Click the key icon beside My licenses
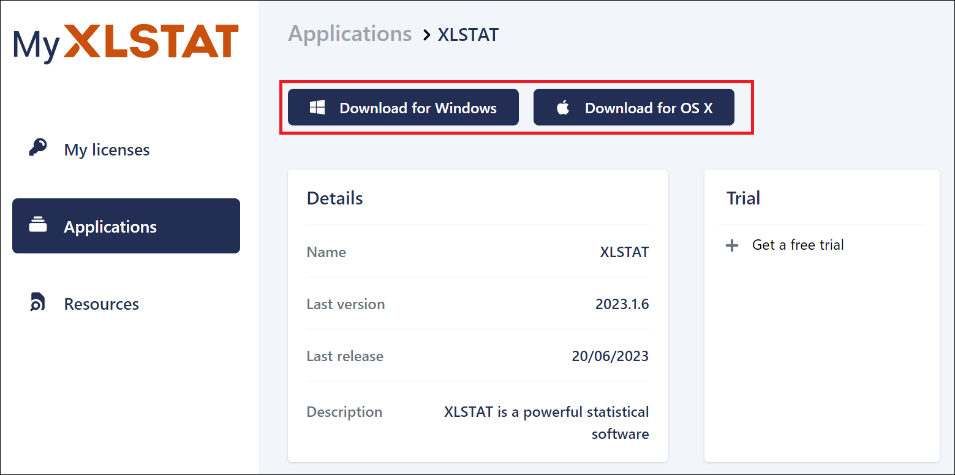 click(x=38, y=148)
